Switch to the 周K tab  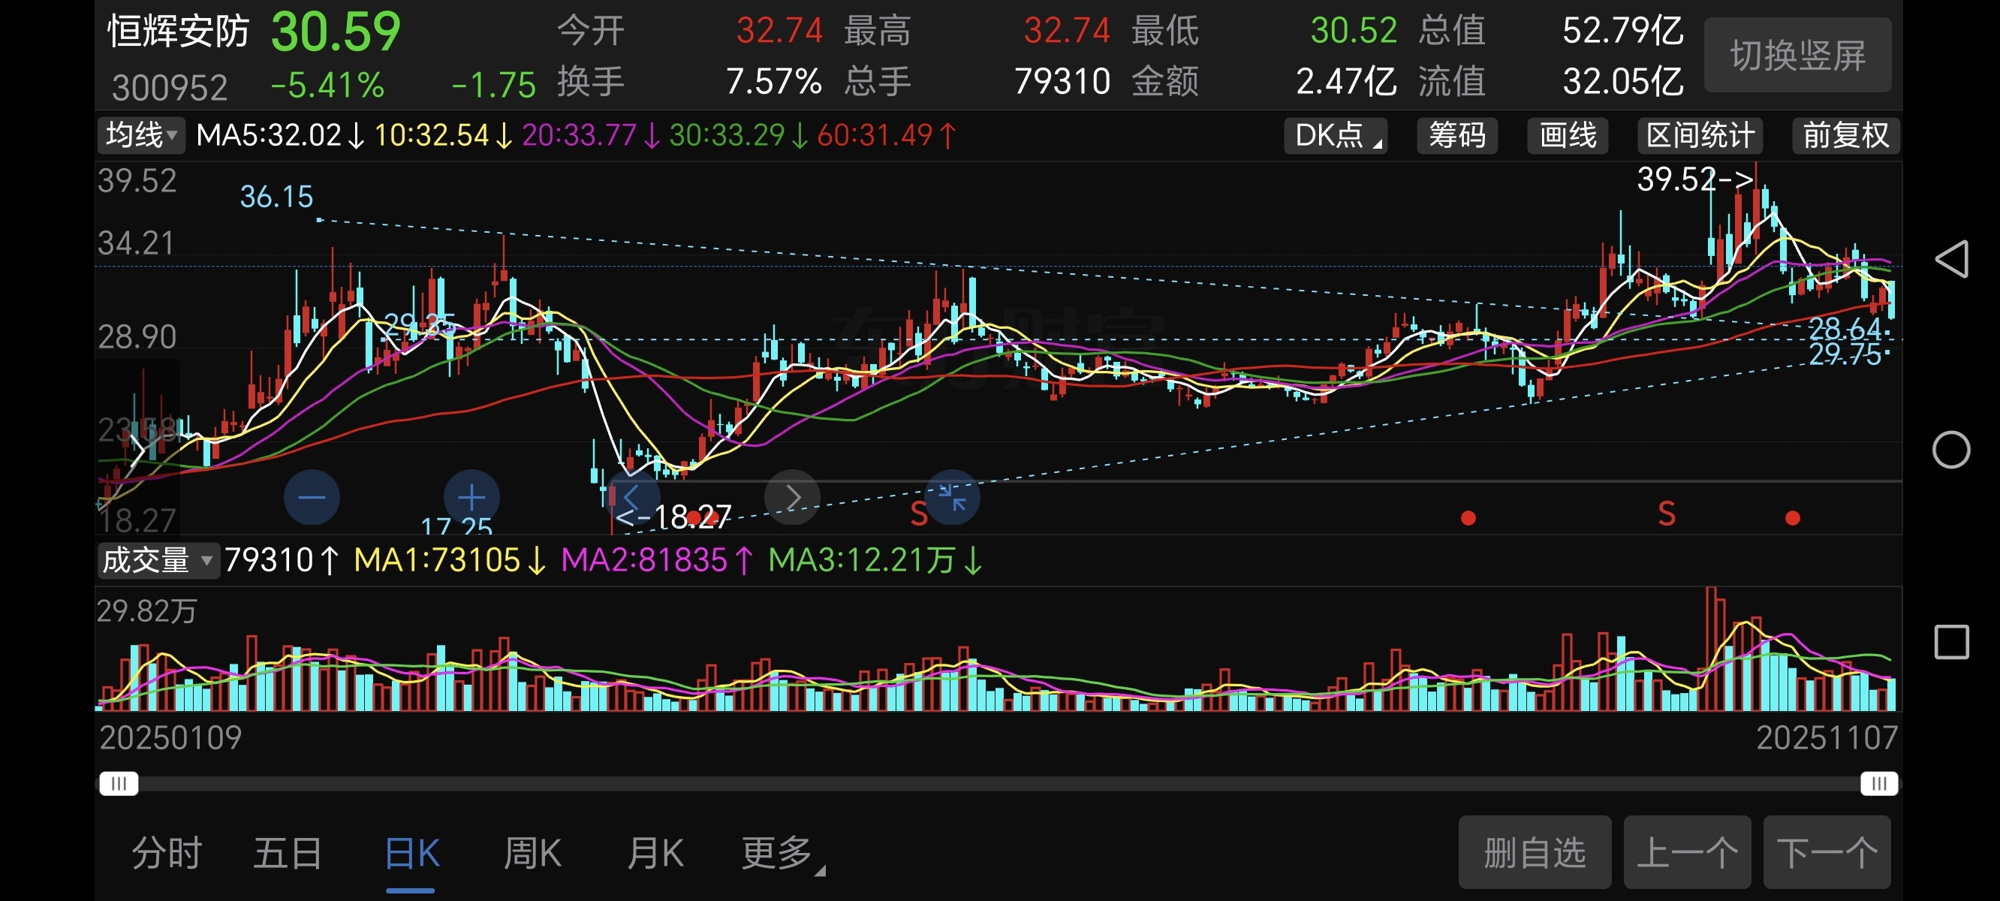(532, 853)
